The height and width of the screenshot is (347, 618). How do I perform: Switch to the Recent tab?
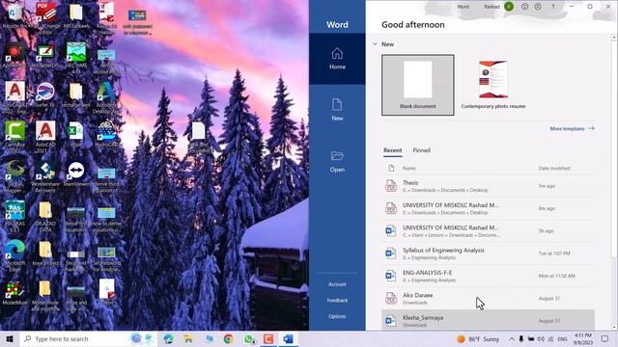pos(393,150)
